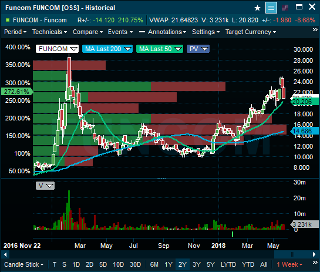Image resolution: width=320 pixels, height=272 pixels.
Task: Click the 210.75% return value
Action: point(130,20)
